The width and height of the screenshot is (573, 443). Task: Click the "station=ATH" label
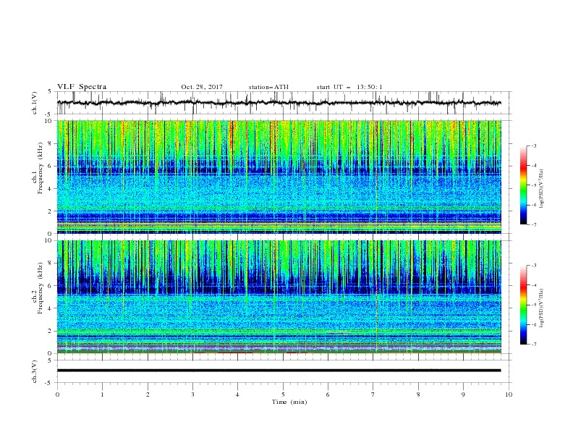click(268, 87)
